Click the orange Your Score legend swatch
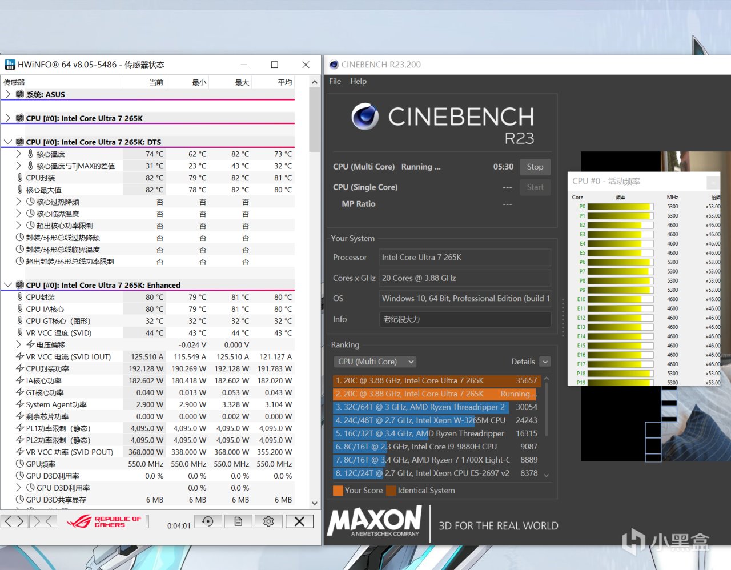The width and height of the screenshot is (731, 570). (x=338, y=491)
